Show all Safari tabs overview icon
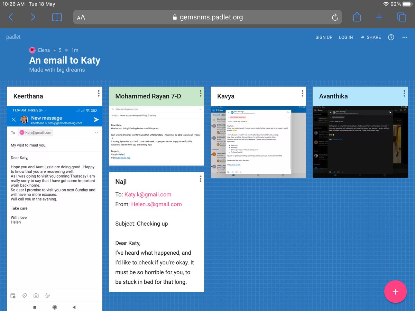The height and width of the screenshot is (311, 415). point(401,17)
